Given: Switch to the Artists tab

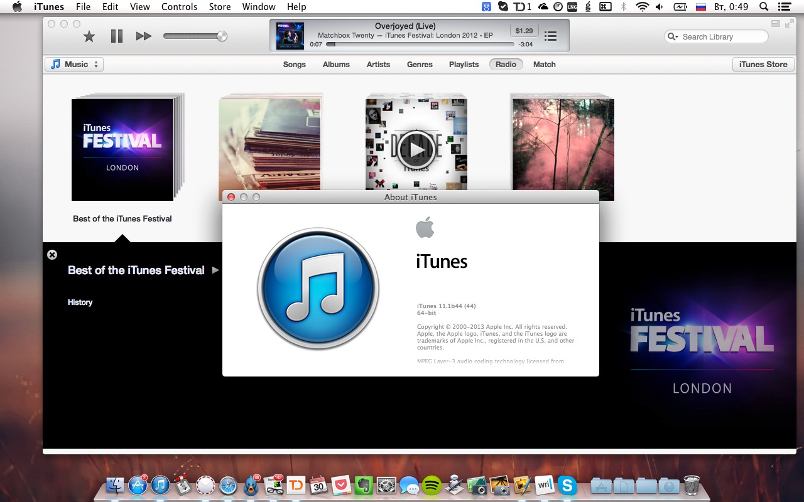Looking at the screenshot, I should click(x=378, y=64).
